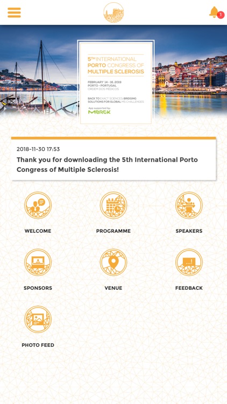Open the Programme calendar icon

coord(113,205)
